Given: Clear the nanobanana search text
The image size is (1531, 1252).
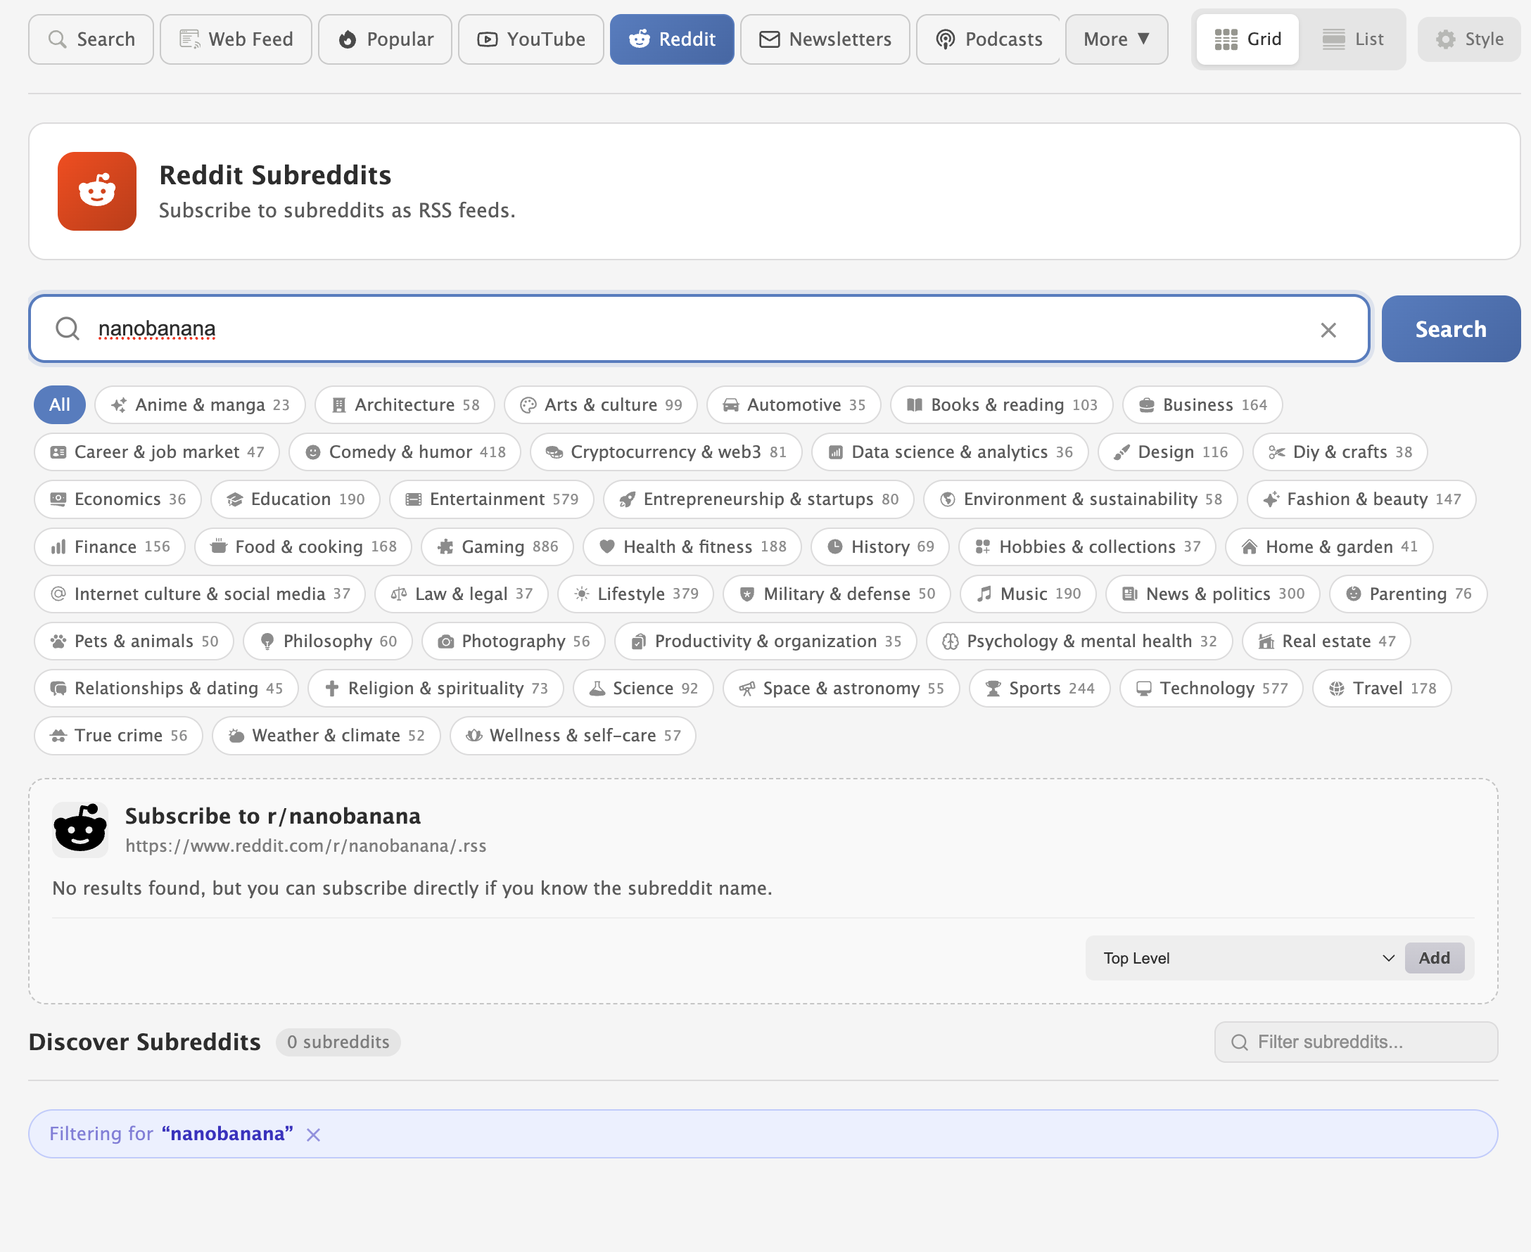Looking at the screenshot, I should tap(1328, 330).
